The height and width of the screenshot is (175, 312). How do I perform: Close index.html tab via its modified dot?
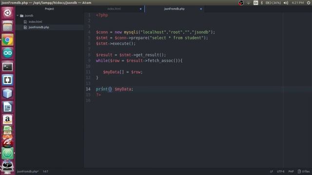(140, 9)
